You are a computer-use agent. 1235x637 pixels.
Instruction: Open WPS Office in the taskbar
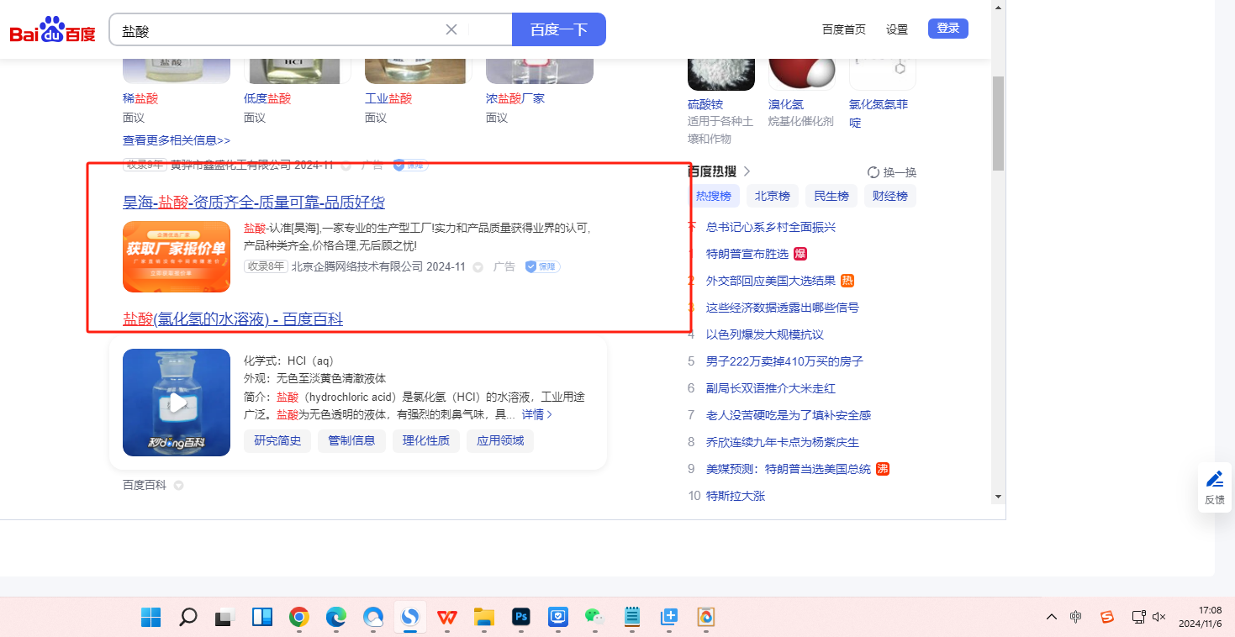tap(447, 618)
